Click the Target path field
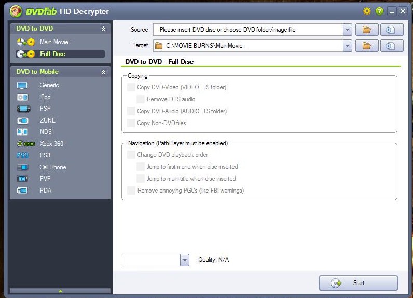The image size is (413, 298). point(248,46)
